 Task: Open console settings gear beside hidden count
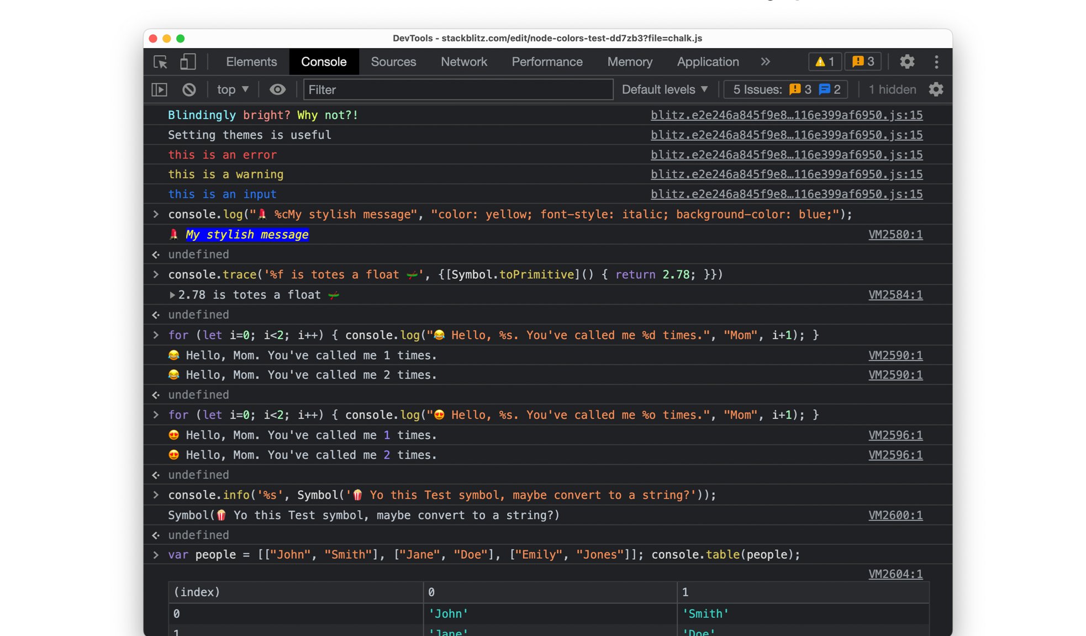[936, 89]
